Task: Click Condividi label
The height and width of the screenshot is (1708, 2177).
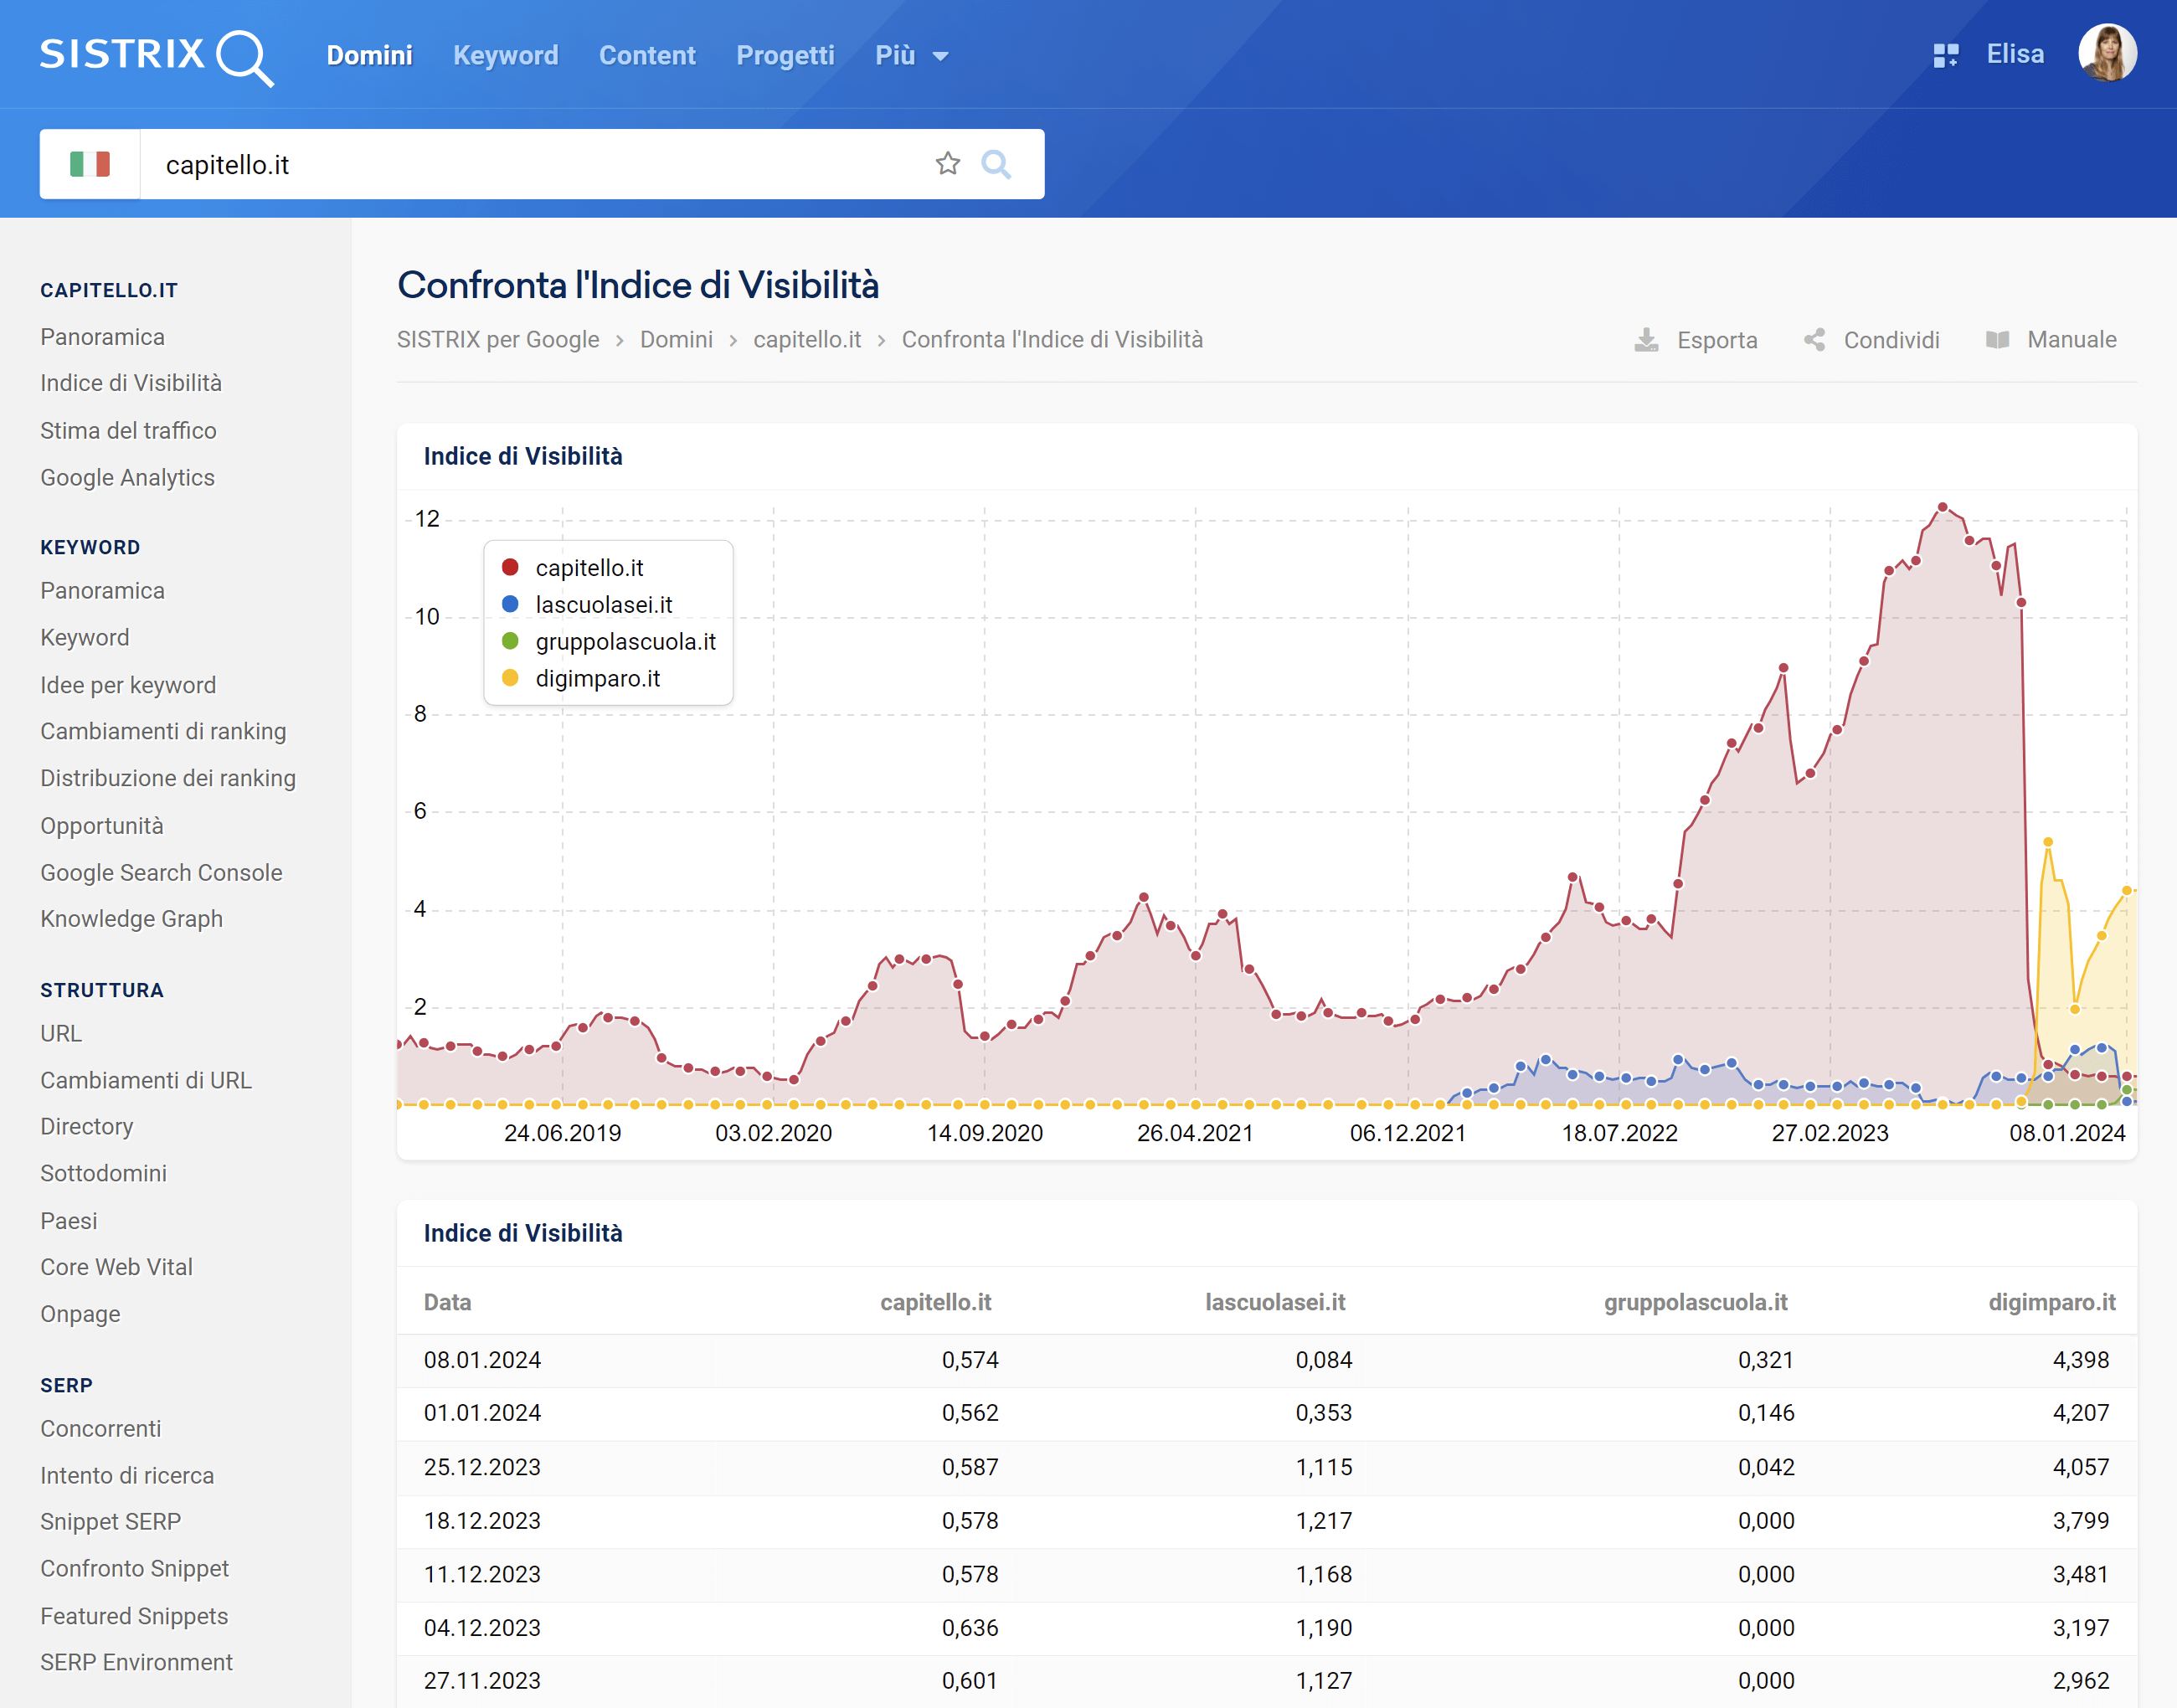Action: [x=1891, y=340]
